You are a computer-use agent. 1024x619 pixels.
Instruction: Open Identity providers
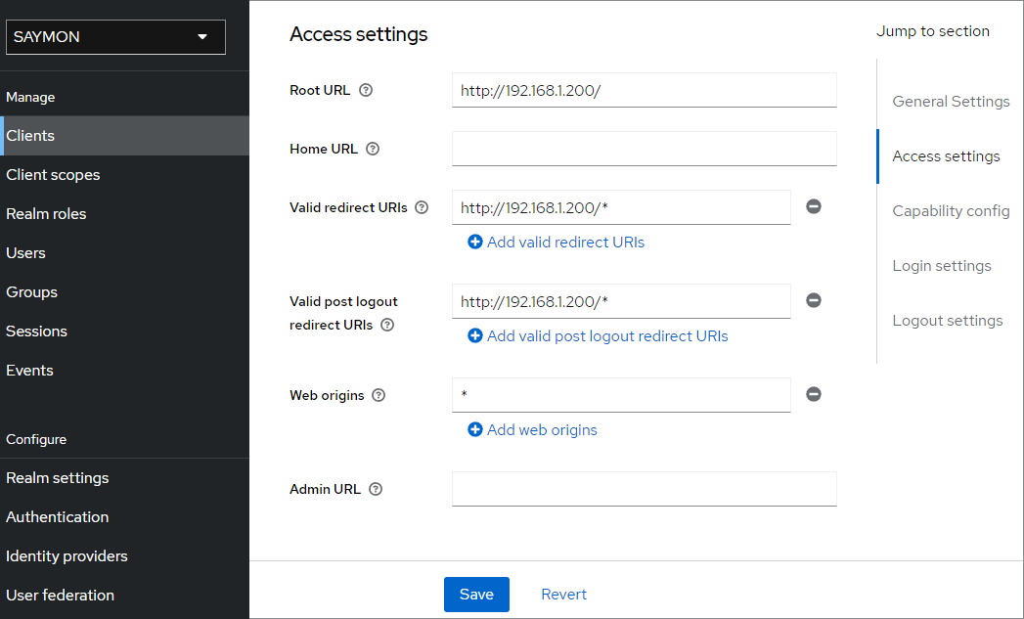[125, 556]
